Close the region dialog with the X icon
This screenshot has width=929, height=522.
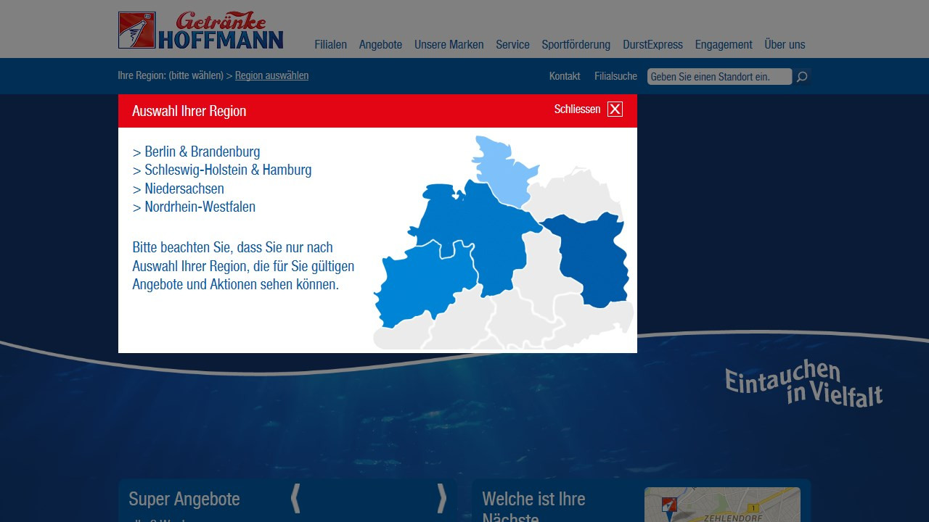click(615, 109)
